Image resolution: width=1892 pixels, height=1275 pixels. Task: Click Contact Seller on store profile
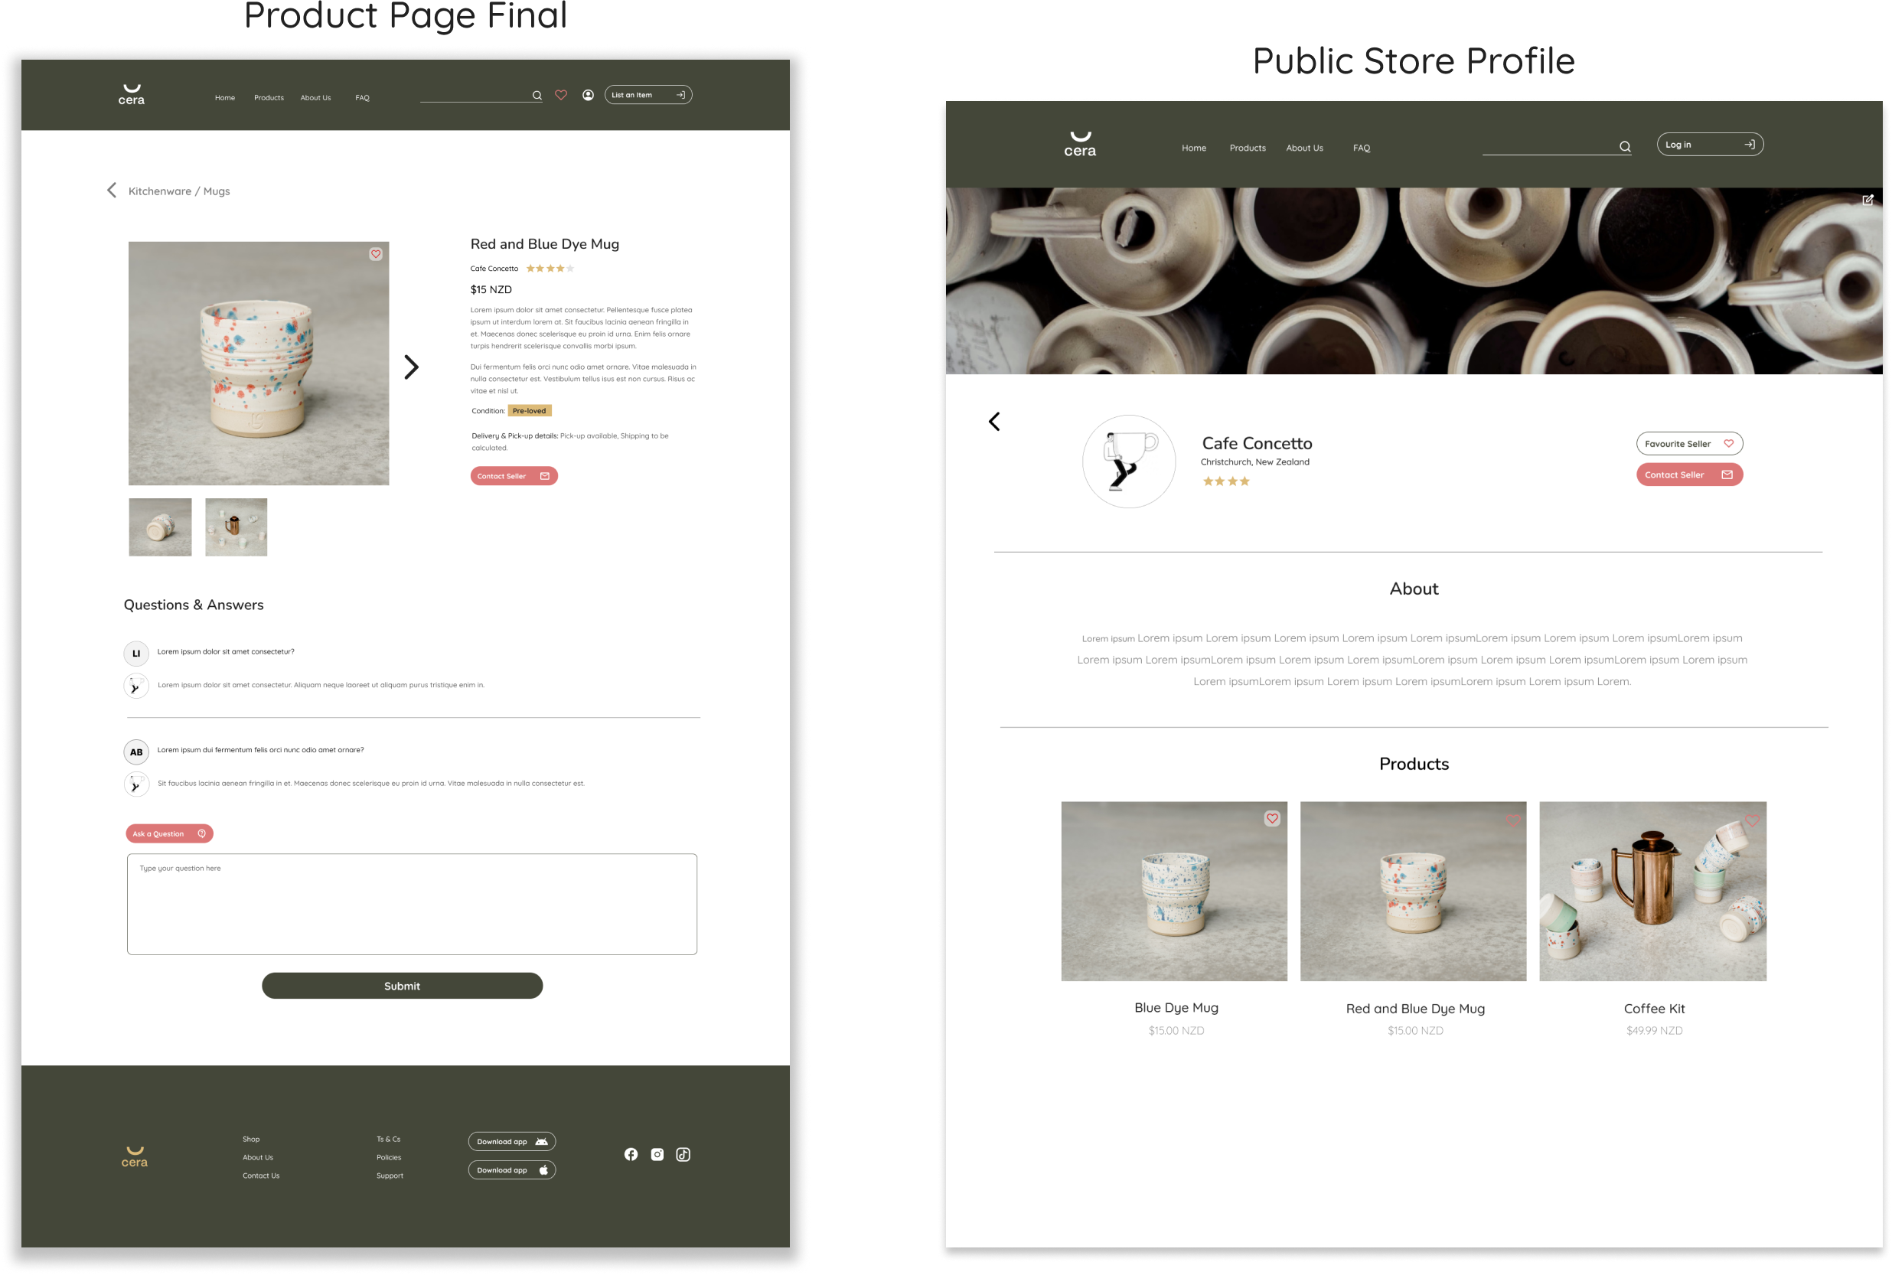pyautogui.click(x=1688, y=474)
